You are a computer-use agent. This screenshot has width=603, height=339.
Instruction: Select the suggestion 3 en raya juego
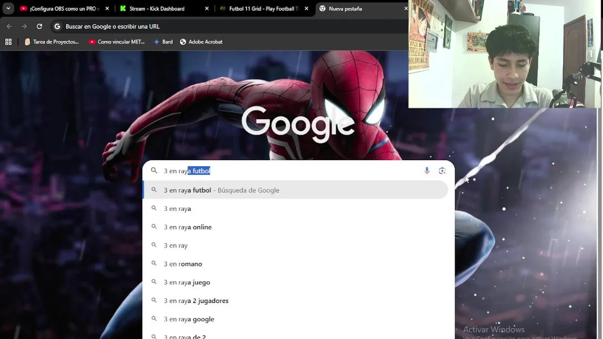295,282
